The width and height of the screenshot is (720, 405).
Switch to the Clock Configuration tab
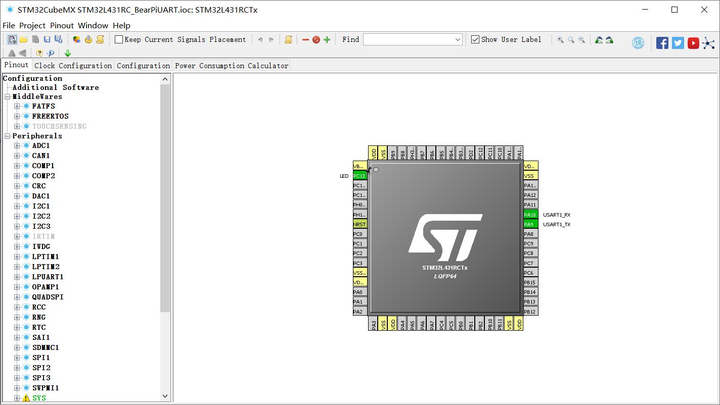coord(73,66)
